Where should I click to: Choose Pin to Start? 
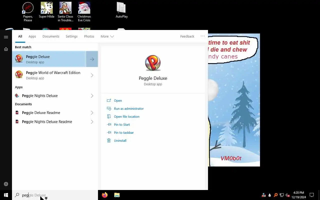(x=118, y=125)
